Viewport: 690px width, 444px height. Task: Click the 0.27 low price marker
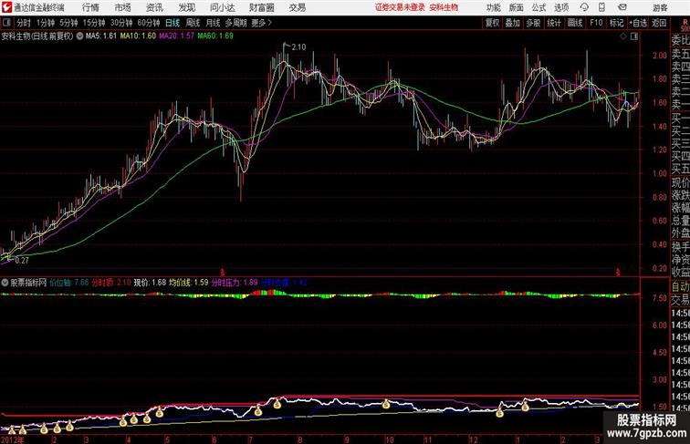[x=22, y=260]
